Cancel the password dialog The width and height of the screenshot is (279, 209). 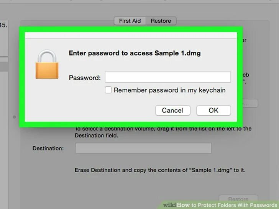tap(173, 110)
